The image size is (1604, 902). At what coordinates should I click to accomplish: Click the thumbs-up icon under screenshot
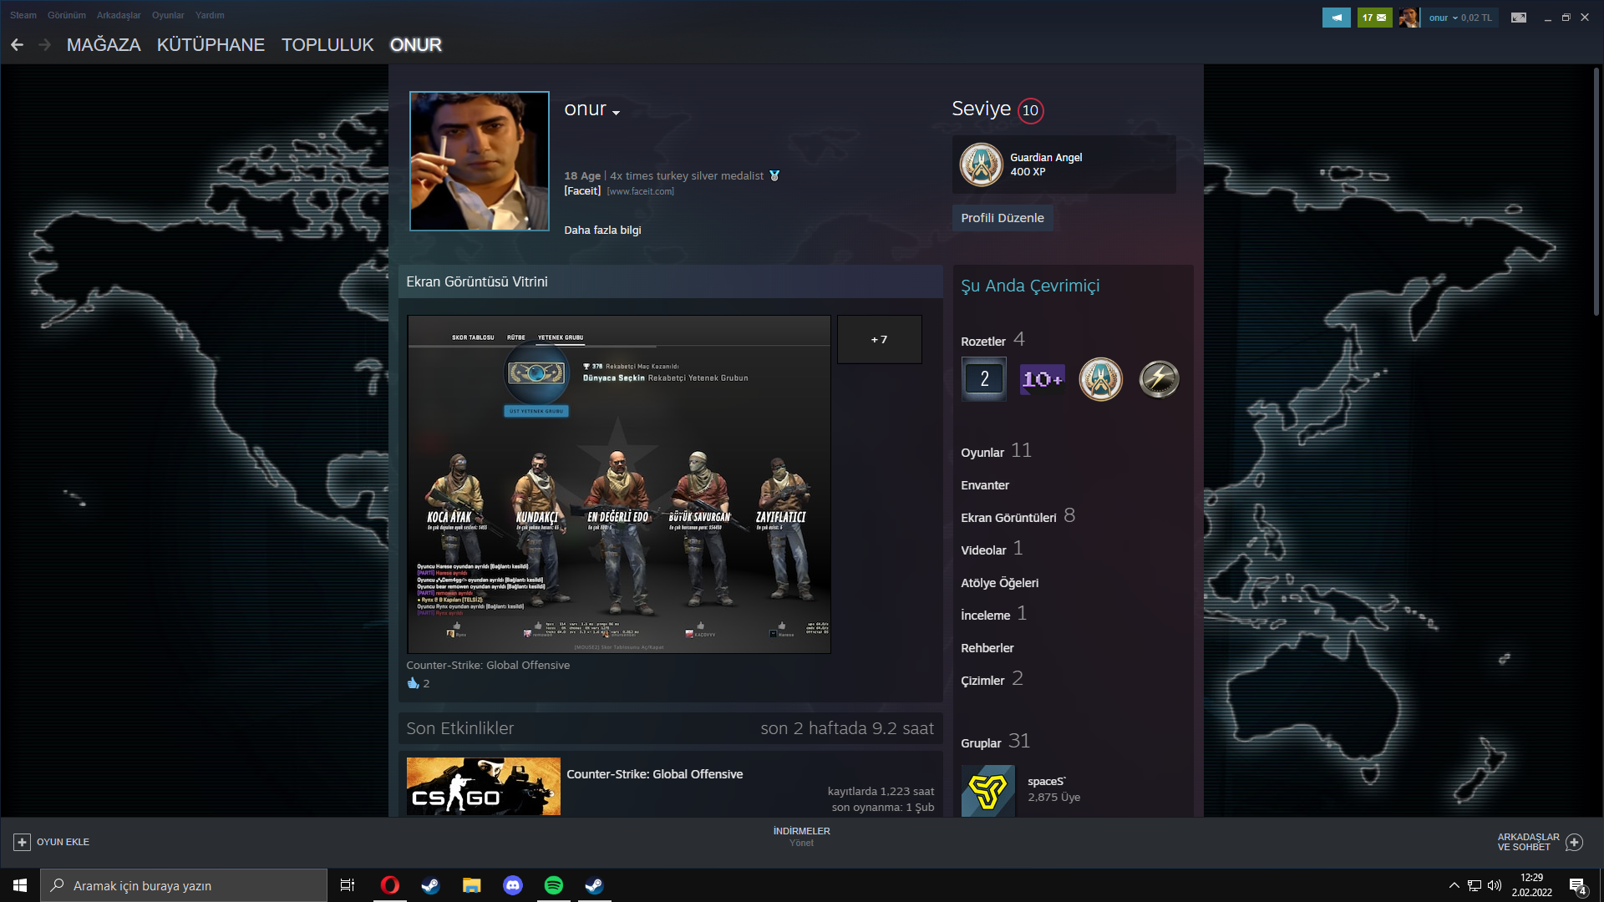(413, 683)
